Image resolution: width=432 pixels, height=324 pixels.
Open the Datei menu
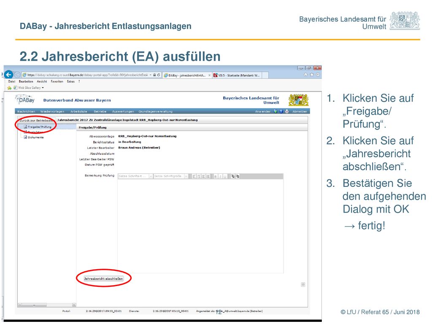pos(11,81)
